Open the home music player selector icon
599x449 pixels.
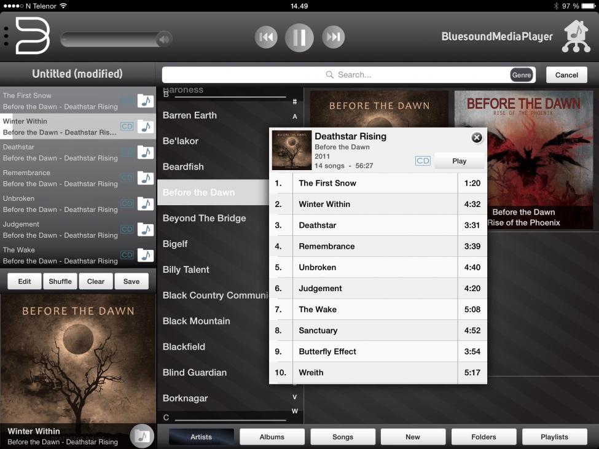tap(576, 36)
